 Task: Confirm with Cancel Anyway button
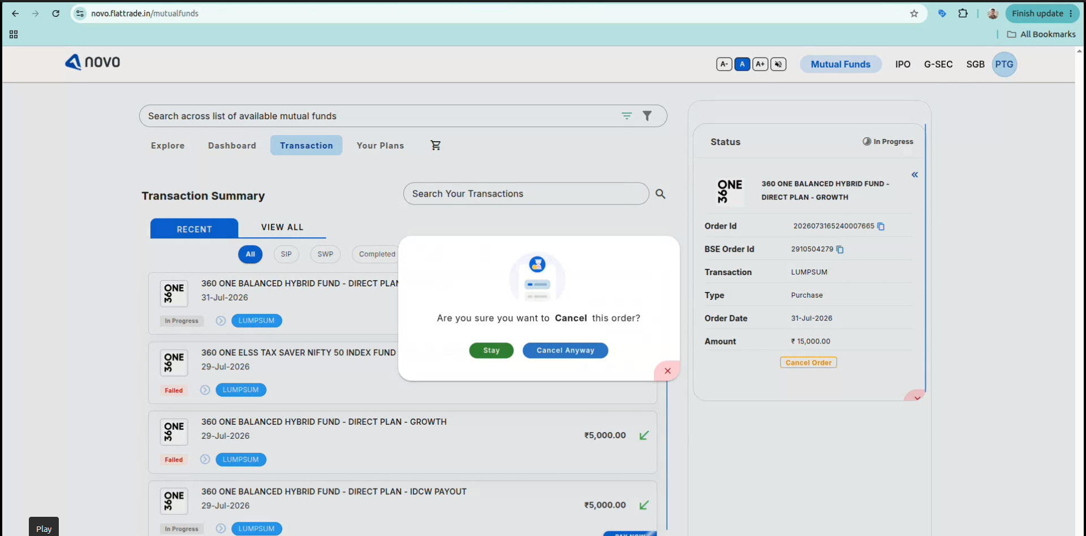(x=566, y=351)
